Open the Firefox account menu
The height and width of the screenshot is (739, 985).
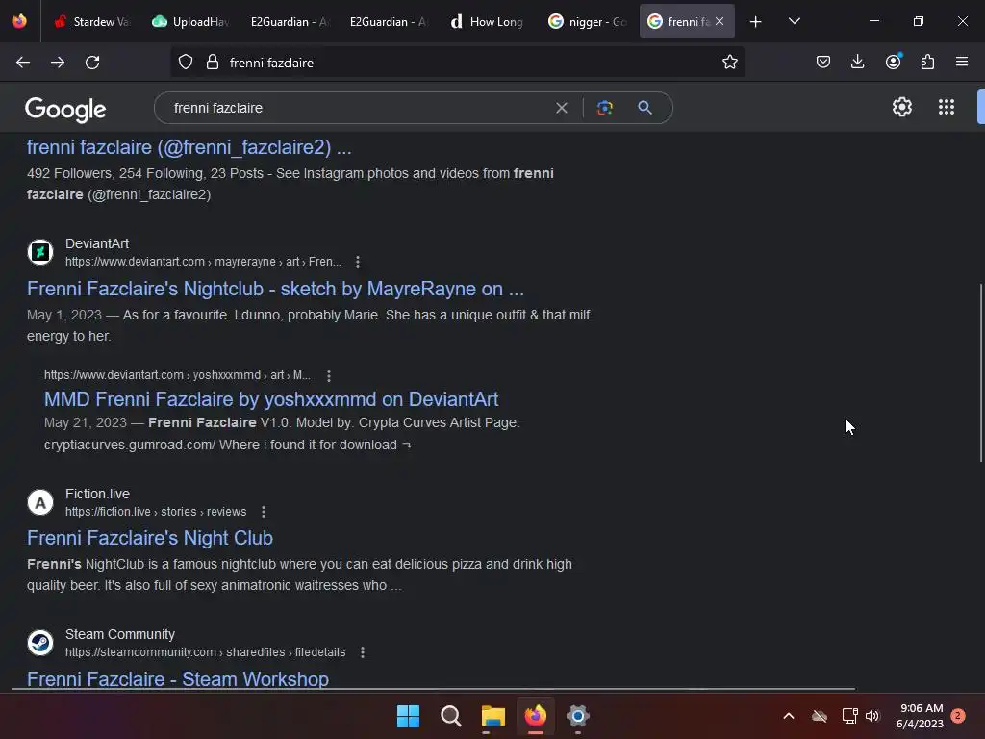[893, 63]
